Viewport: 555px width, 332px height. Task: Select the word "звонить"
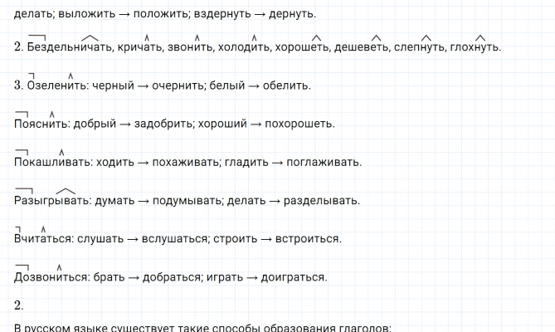(191, 47)
